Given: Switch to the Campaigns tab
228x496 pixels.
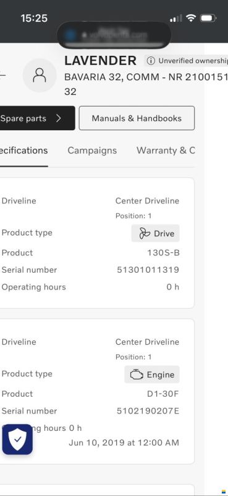Looking at the screenshot, I should [x=92, y=150].
